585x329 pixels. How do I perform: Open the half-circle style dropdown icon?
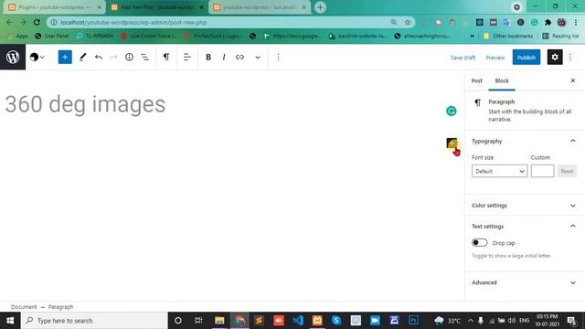point(37,57)
